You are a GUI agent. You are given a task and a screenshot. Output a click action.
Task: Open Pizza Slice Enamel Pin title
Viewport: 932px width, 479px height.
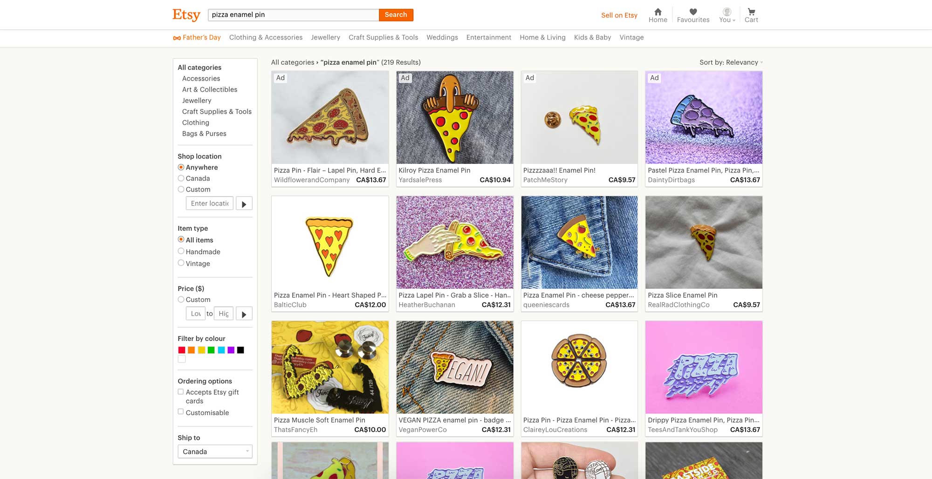(x=682, y=295)
